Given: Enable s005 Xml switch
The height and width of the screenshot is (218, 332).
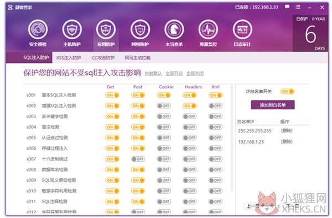Looking at the screenshot, I should pos(215,138).
